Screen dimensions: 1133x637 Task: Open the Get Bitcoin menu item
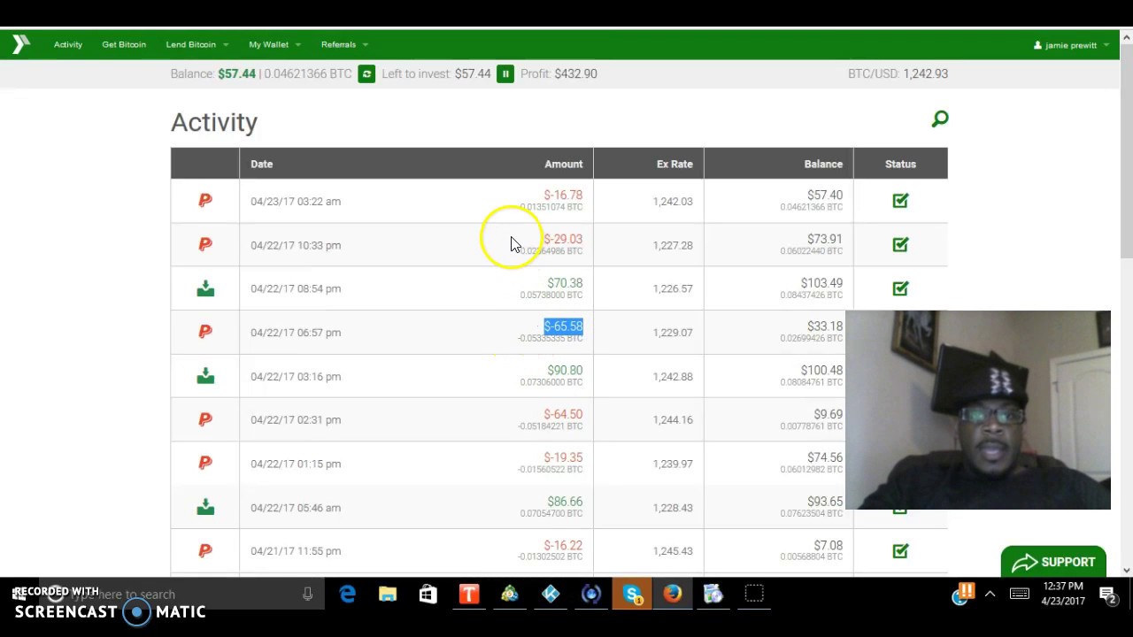click(x=124, y=44)
